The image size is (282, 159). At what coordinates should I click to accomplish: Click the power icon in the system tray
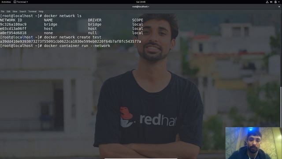275,2
